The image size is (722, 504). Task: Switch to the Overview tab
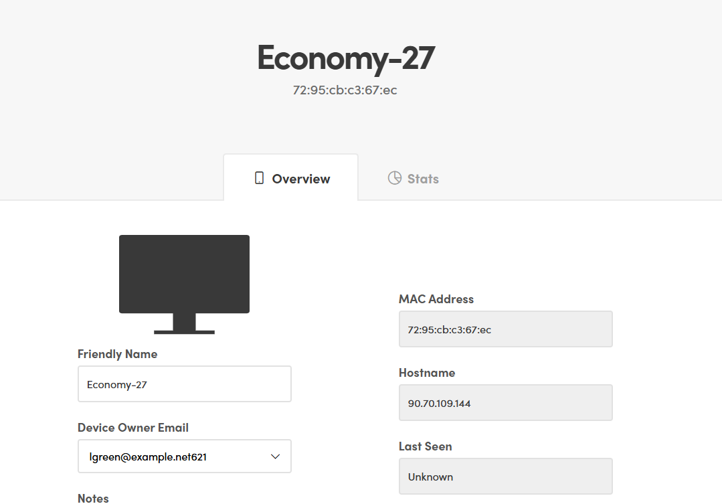point(290,178)
